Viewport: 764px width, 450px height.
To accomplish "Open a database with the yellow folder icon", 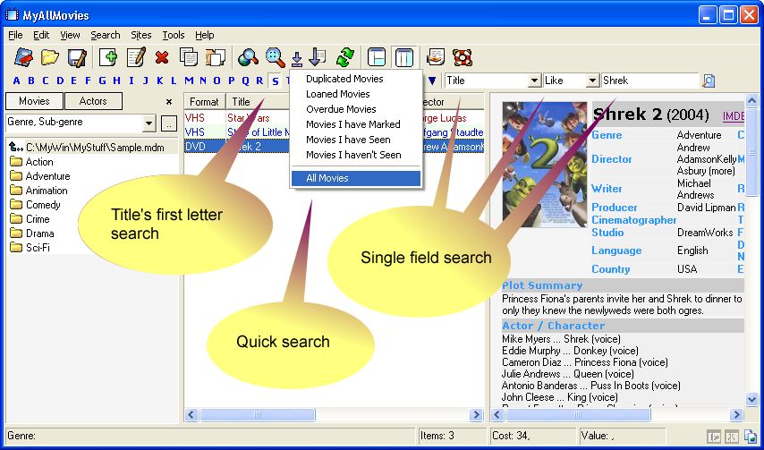I will click(50, 57).
